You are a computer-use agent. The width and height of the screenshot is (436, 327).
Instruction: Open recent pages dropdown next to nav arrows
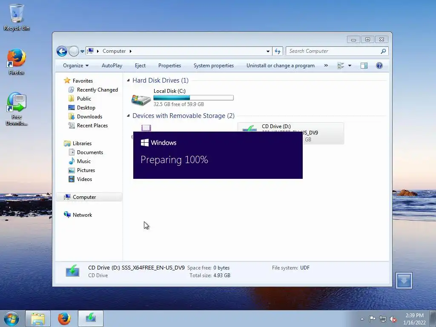tap(82, 52)
